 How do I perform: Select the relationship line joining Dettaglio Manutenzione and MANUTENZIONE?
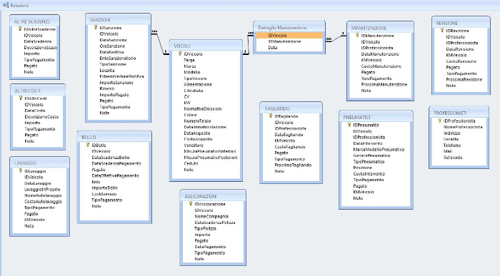pos(336,38)
